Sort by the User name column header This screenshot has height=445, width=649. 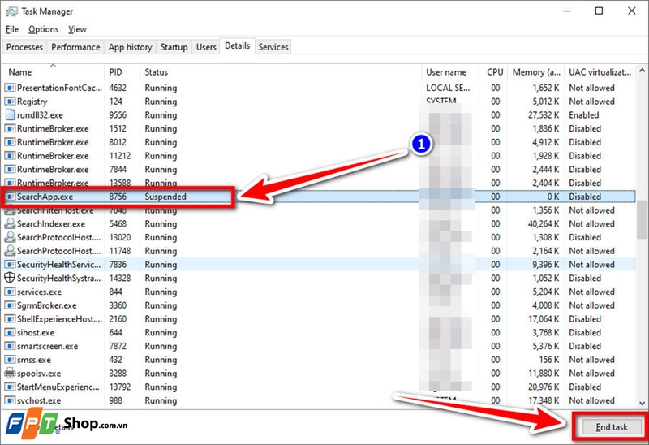[x=450, y=72]
